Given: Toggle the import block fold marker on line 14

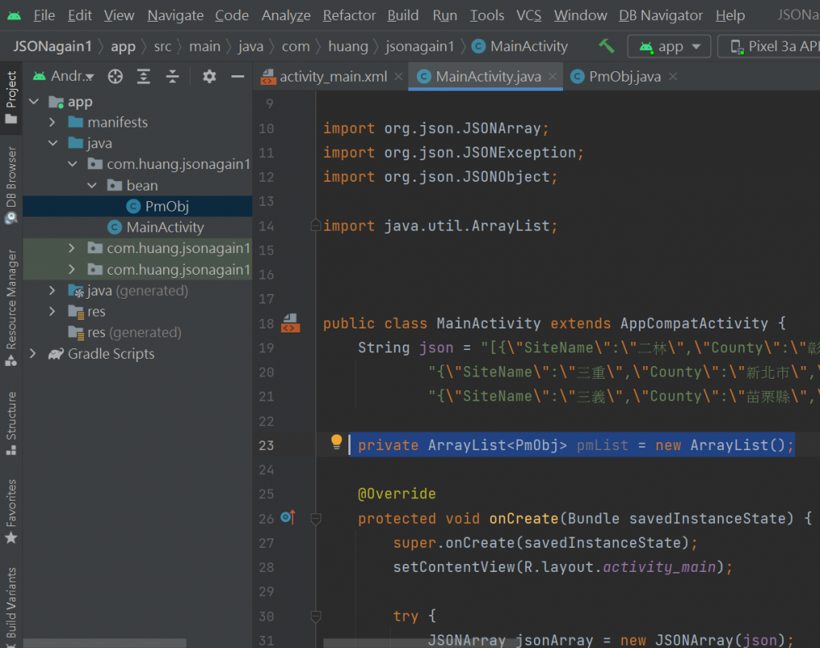Looking at the screenshot, I should (x=317, y=226).
